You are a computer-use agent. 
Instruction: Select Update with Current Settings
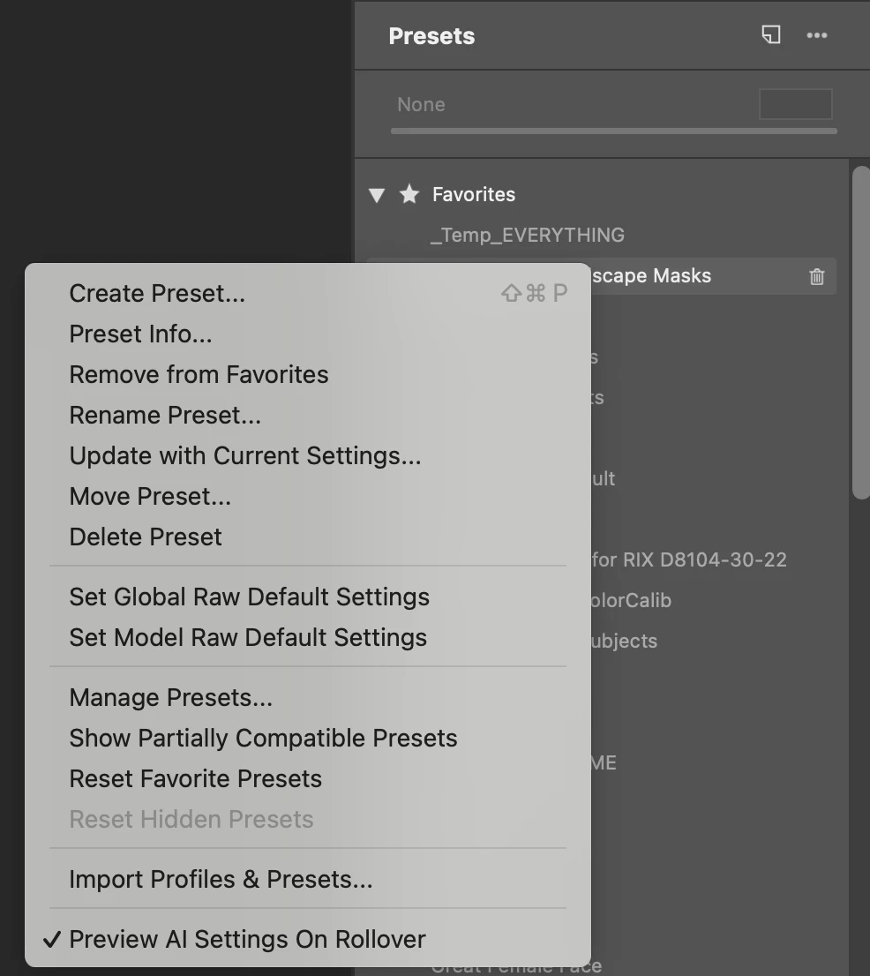pyautogui.click(x=245, y=455)
